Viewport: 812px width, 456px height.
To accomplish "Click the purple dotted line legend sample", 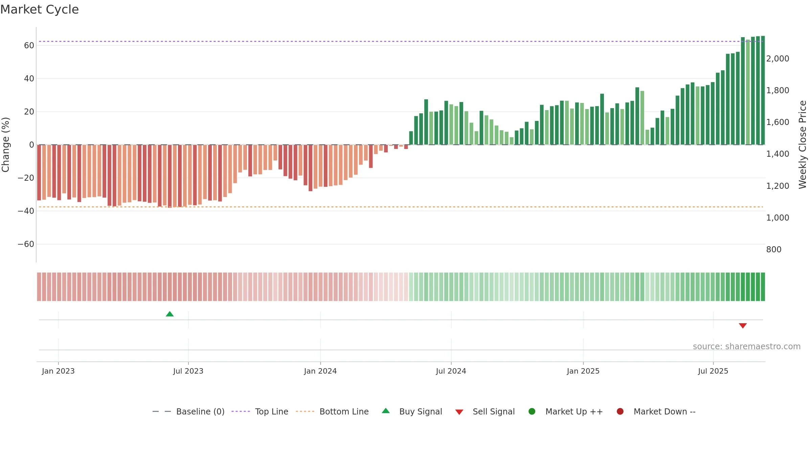I will tap(241, 411).
